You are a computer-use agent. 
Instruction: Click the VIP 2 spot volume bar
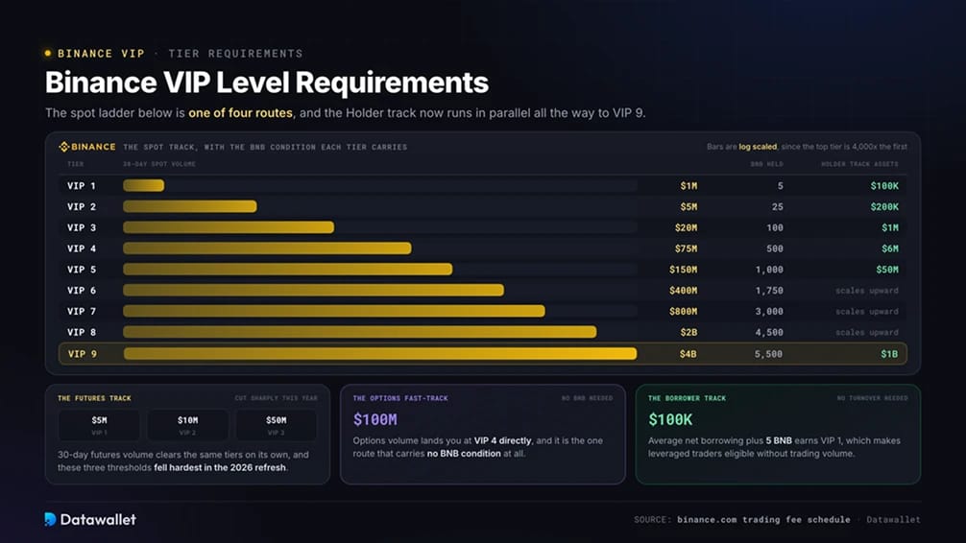190,207
